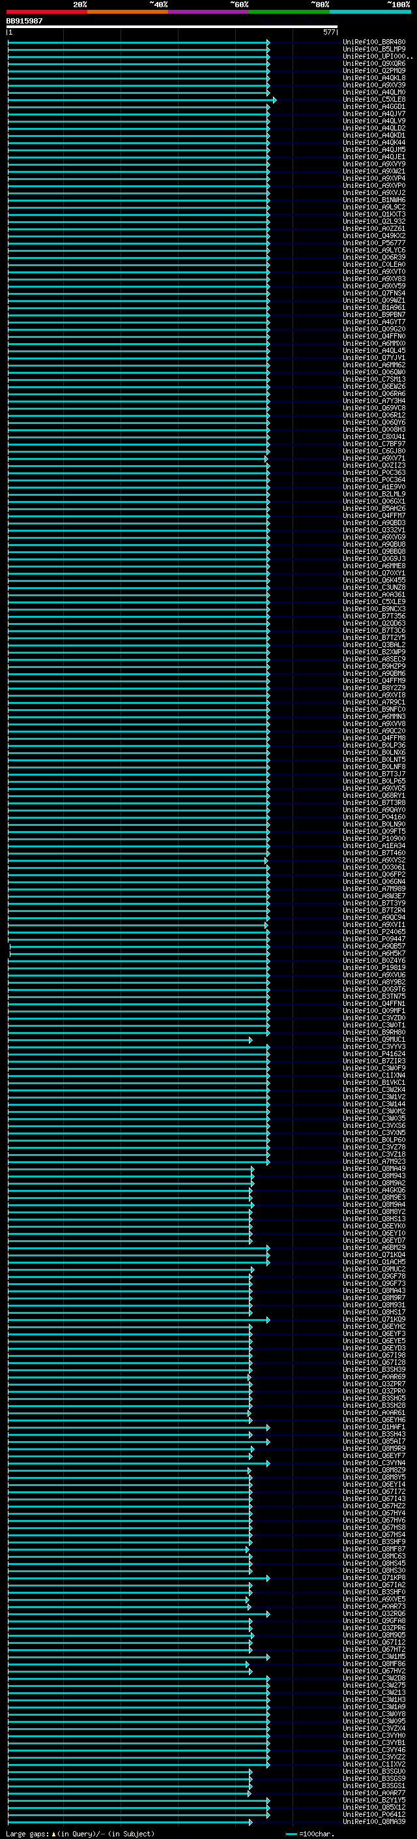The height and width of the screenshot is (1839, 417).
Task: Select hit label UniRef100_B7ZIR3
Action: (374, 1061)
